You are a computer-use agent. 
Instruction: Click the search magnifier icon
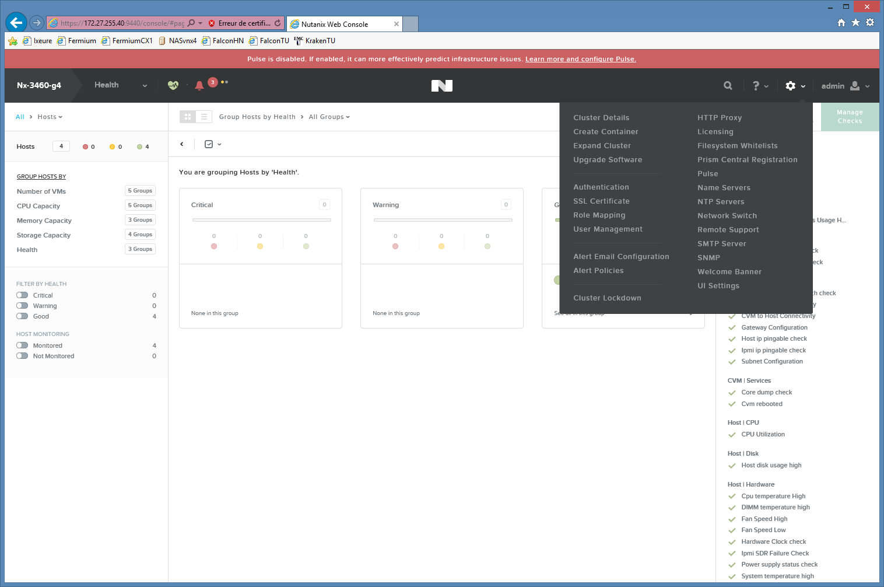pyautogui.click(x=728, y=86)
